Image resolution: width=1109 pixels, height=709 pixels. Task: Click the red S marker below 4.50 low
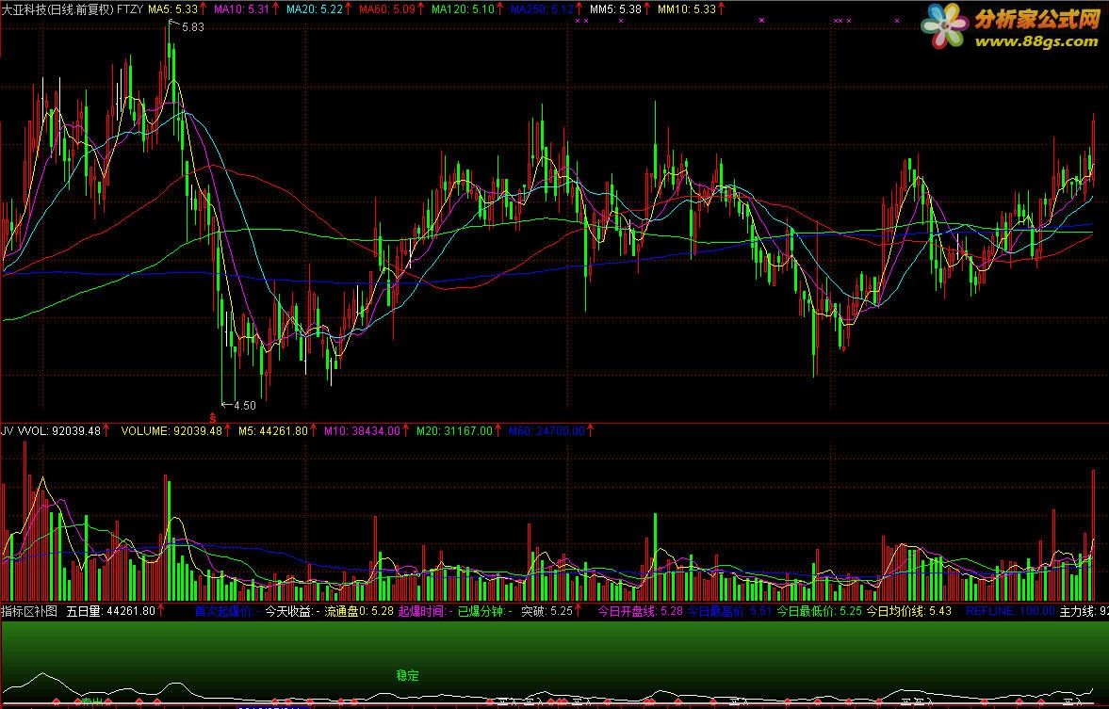click(212, 418)
